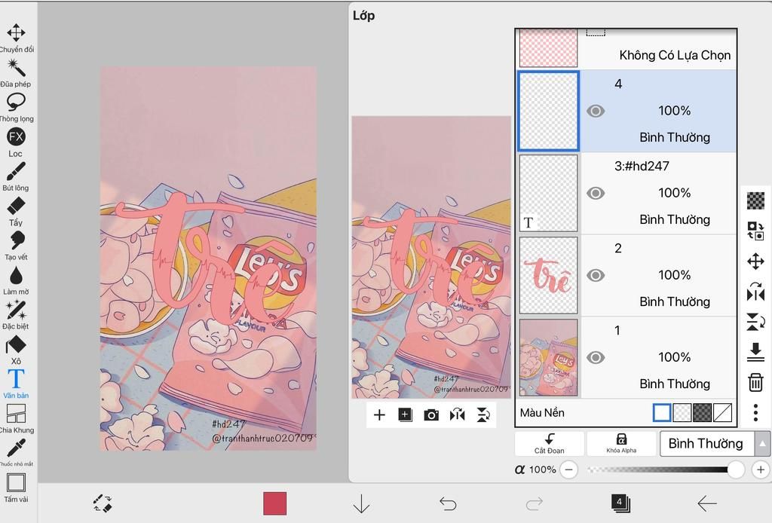
Task: Click checkerboard icon in right sidebar
Action: click(x=755, y=200)
